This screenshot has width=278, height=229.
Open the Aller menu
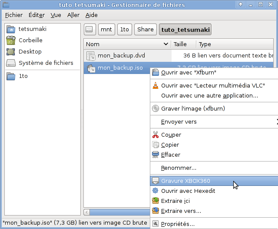(x=73, y=15)
